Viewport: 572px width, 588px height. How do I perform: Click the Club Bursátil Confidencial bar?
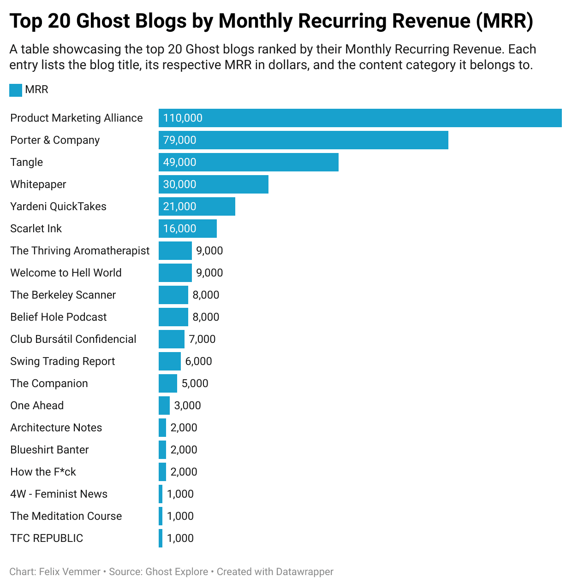[x=171, y=339]
